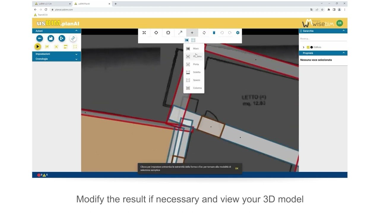Image resolution: width=380 pixels, height=213 pixels.
Task: Click the LETTO (A) room label
Action: [x=254, y=100]
